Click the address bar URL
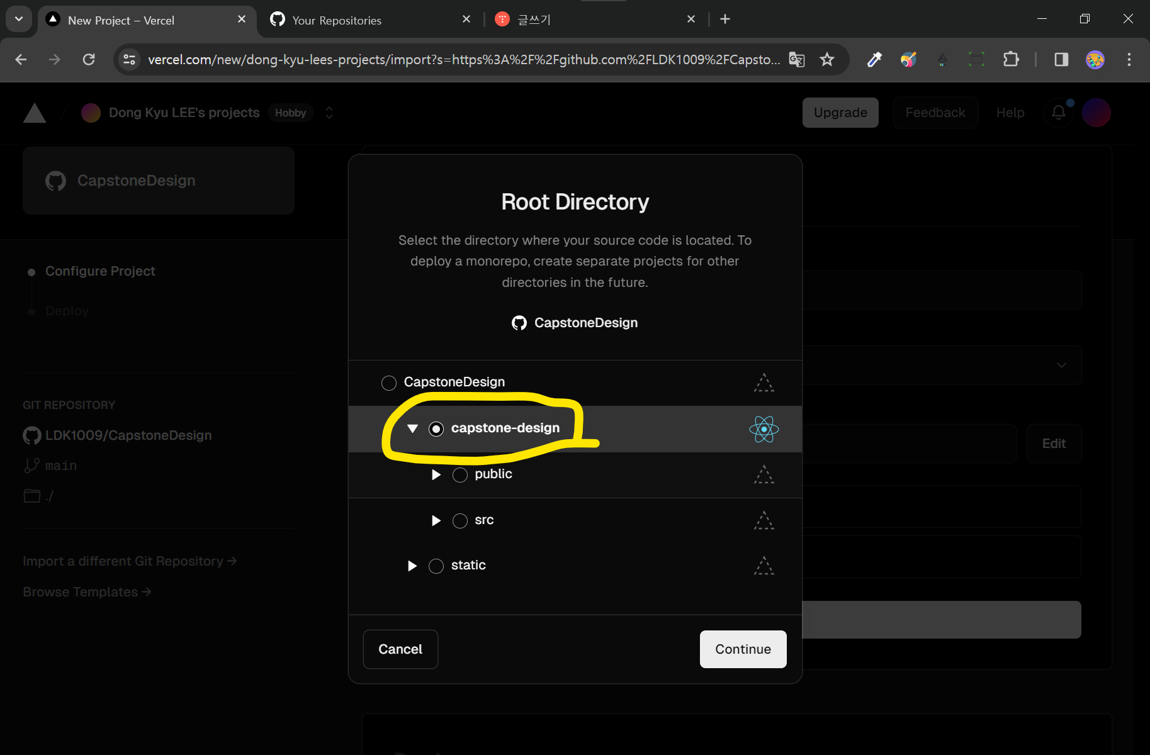Image resolution: width=1150 pixels, height=755 pixels. coord(464,60)
